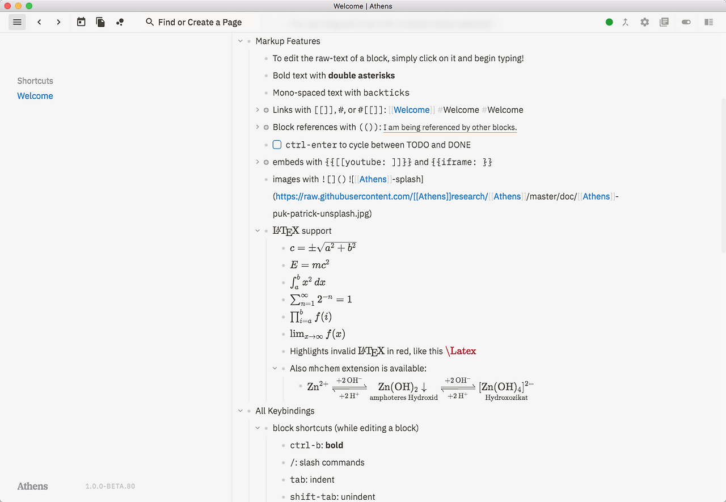Open the settings gear

(645, 22)
